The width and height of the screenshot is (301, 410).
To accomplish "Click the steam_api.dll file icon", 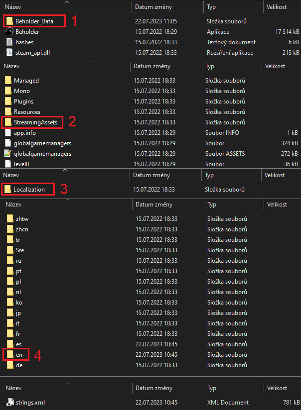I will click(x=9, y=53).
